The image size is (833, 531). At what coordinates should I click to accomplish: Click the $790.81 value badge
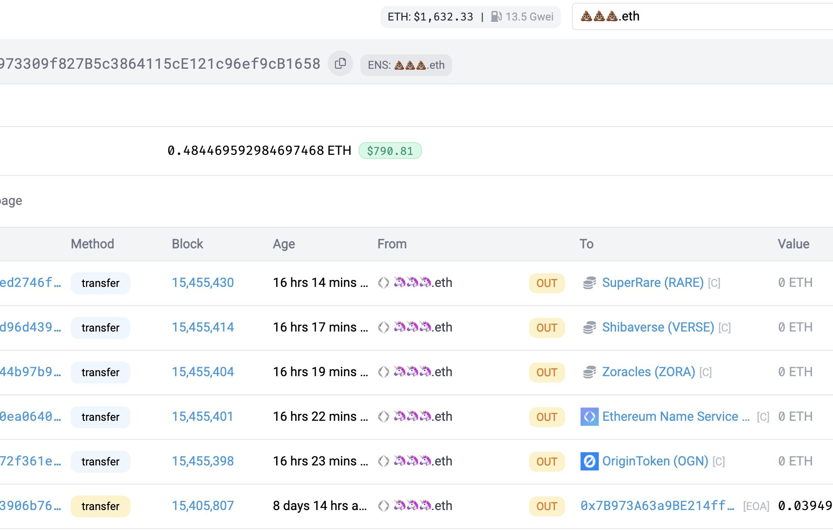pos(390,150)
